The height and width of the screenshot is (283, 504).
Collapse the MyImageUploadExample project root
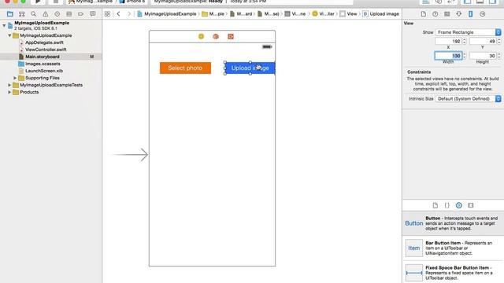[4, 25]
